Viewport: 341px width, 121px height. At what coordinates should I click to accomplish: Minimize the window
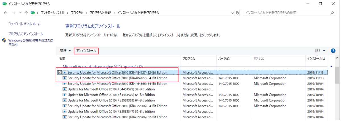click(x=307, y=4)
